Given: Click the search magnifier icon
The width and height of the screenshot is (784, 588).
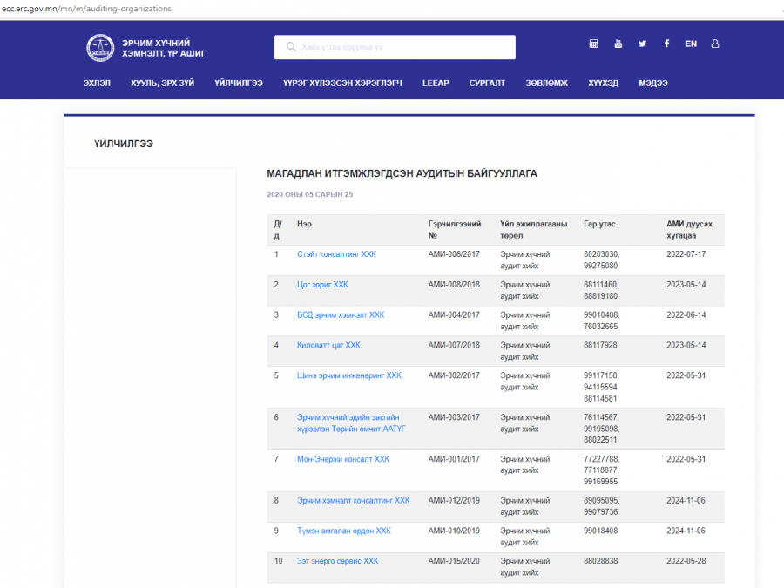Looking at the screenshot, I should [291, 47].
